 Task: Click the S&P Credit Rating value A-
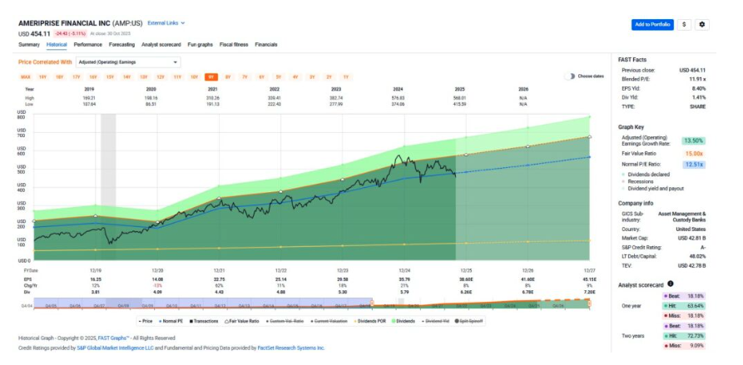tap(703, 247)
